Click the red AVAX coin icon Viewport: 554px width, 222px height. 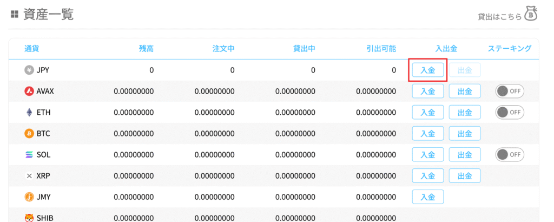tap(29, 91)
